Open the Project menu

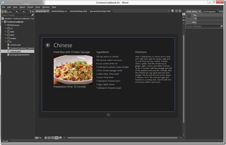30,7
